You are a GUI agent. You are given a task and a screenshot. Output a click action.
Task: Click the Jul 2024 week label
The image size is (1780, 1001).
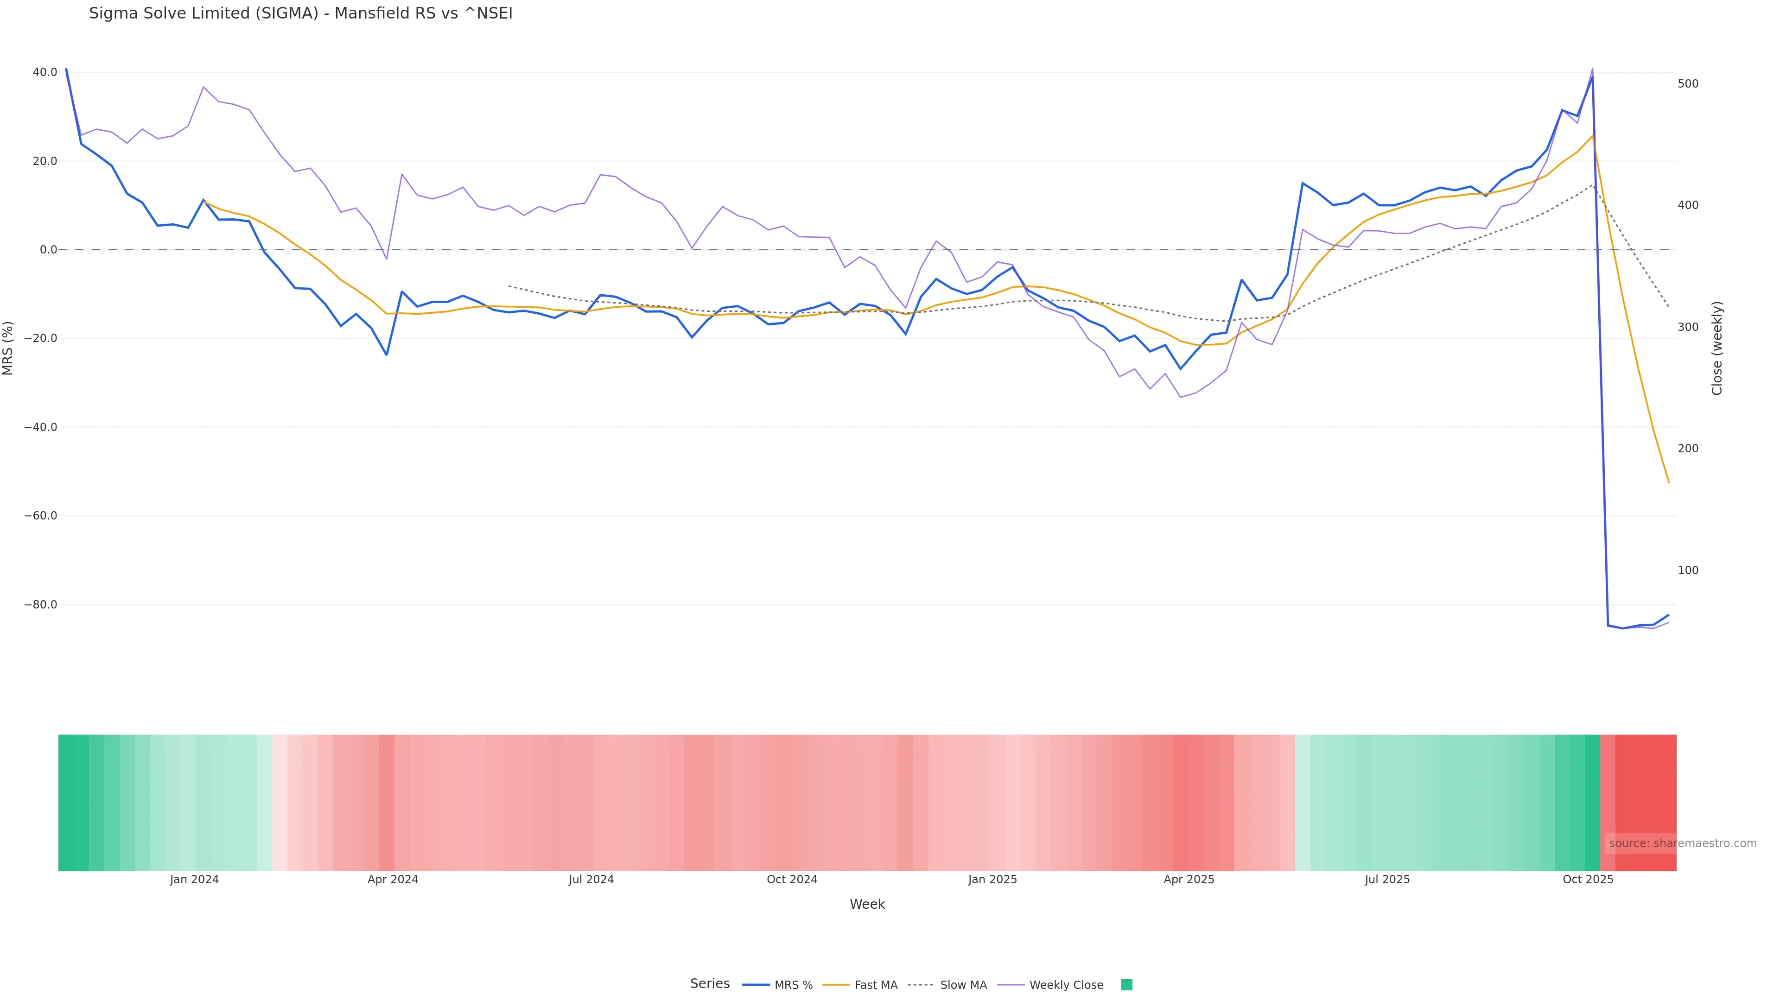point(591,880)
